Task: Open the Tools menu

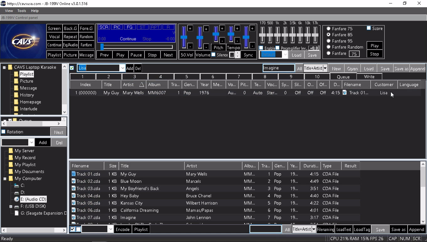Action: pyautogui.click(x=22, y=11)
